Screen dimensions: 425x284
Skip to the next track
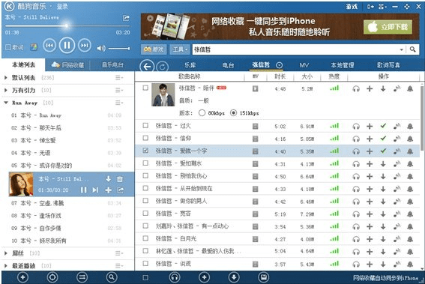85,45
